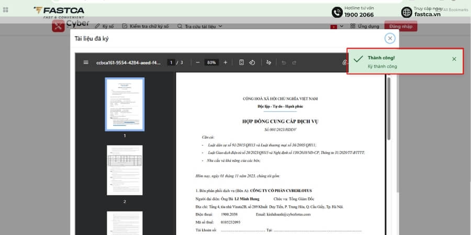This screenshot has width=471, height=235.
Task: Click the heading HỢP ĐỒNG CUNG CẤP DỊCH VỤ
Action: pyautogui.click(x=281, y=121)
